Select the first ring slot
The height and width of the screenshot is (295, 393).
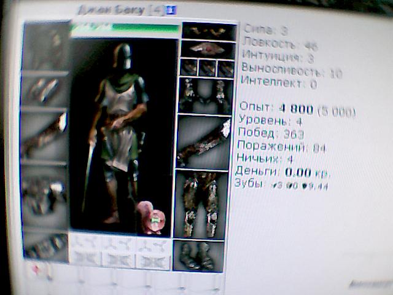click(x=189, y=68)
